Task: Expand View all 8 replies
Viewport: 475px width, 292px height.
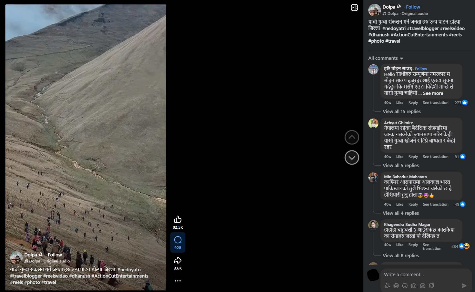Action: pyautogui.click(x=401, y=256)
